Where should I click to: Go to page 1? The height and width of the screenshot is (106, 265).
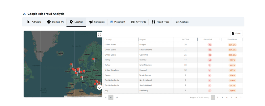coord(213,97)
